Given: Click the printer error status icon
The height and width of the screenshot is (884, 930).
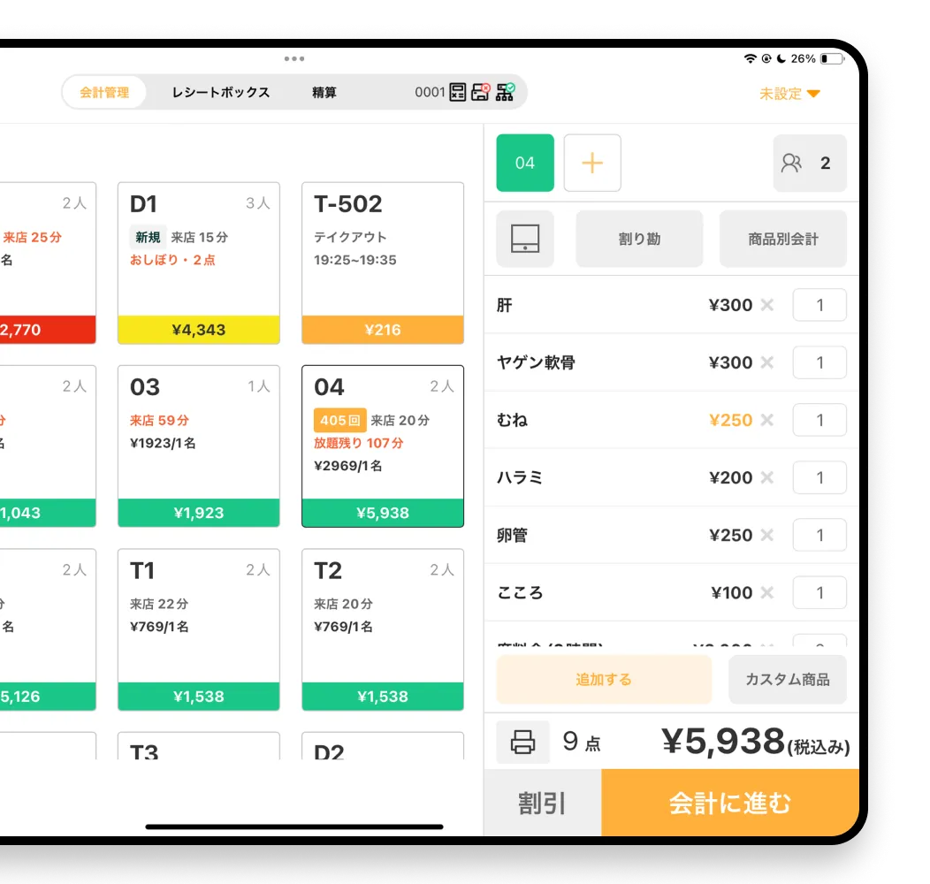Looking at the screenshot, I should tap(480, 92).
